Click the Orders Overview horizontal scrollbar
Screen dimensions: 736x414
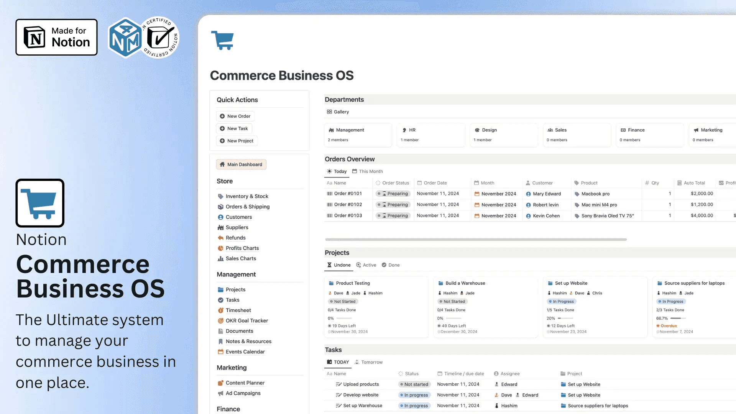click(475, 240)
